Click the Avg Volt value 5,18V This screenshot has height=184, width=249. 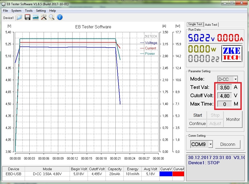[150, 174]
